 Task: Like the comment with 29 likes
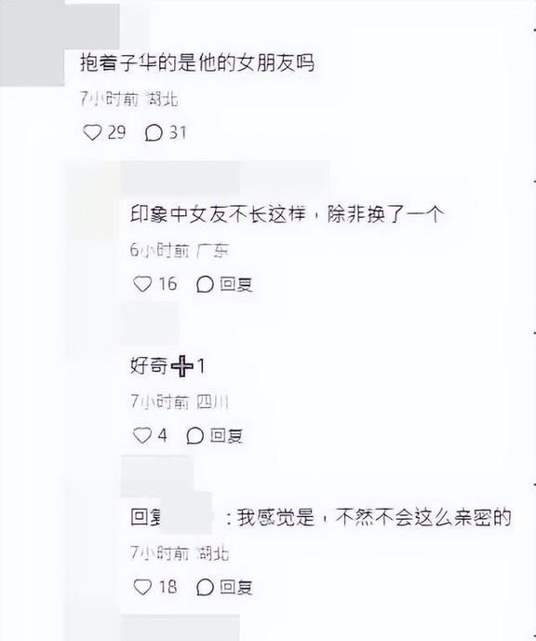(92, 132)
